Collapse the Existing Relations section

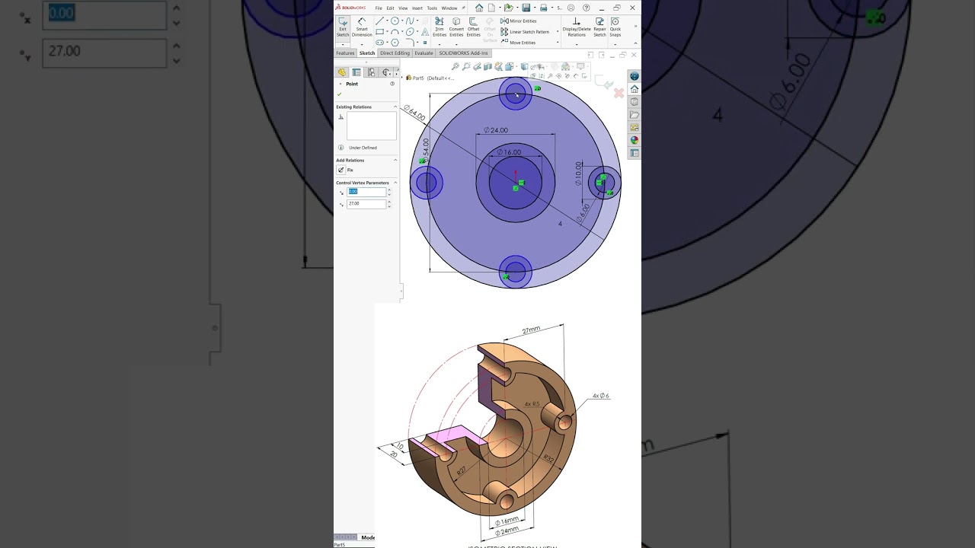(x=395, y=107)
